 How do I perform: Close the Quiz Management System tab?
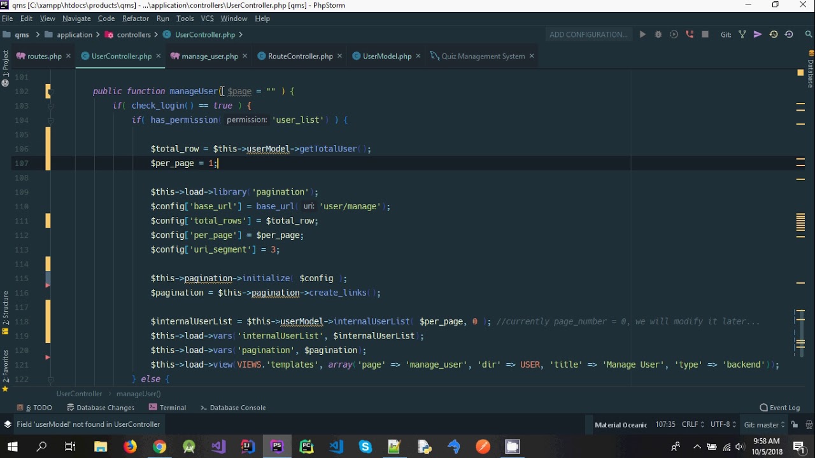tap(532, 56)
